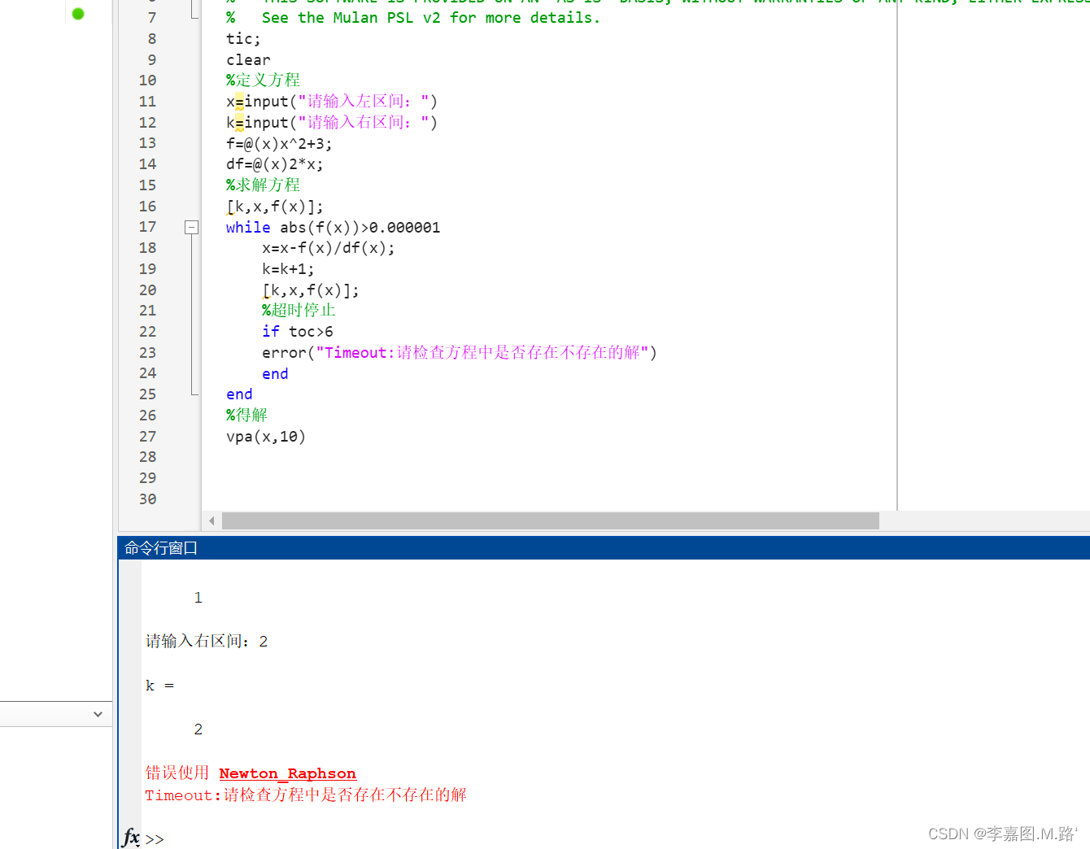
Task: Click the green status indicator dot
Action: click(77, 14)
